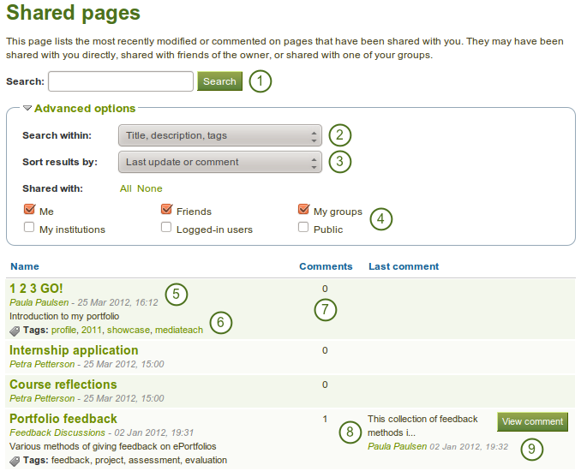Click the tag icon beside feedback tags
Image resolution: width=581 pixels, height=471 pixels.
click(x=15, y=461)
